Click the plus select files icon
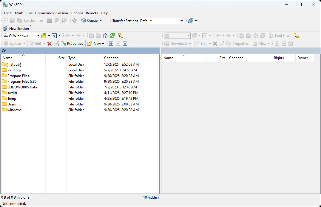Screen dimensions: 321x207 click(x=111, y=44)
